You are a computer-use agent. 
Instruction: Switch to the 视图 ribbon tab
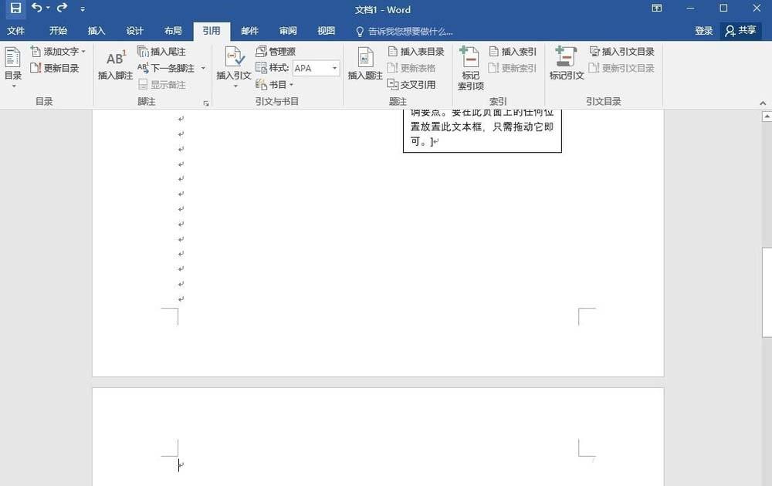[325, 31]
